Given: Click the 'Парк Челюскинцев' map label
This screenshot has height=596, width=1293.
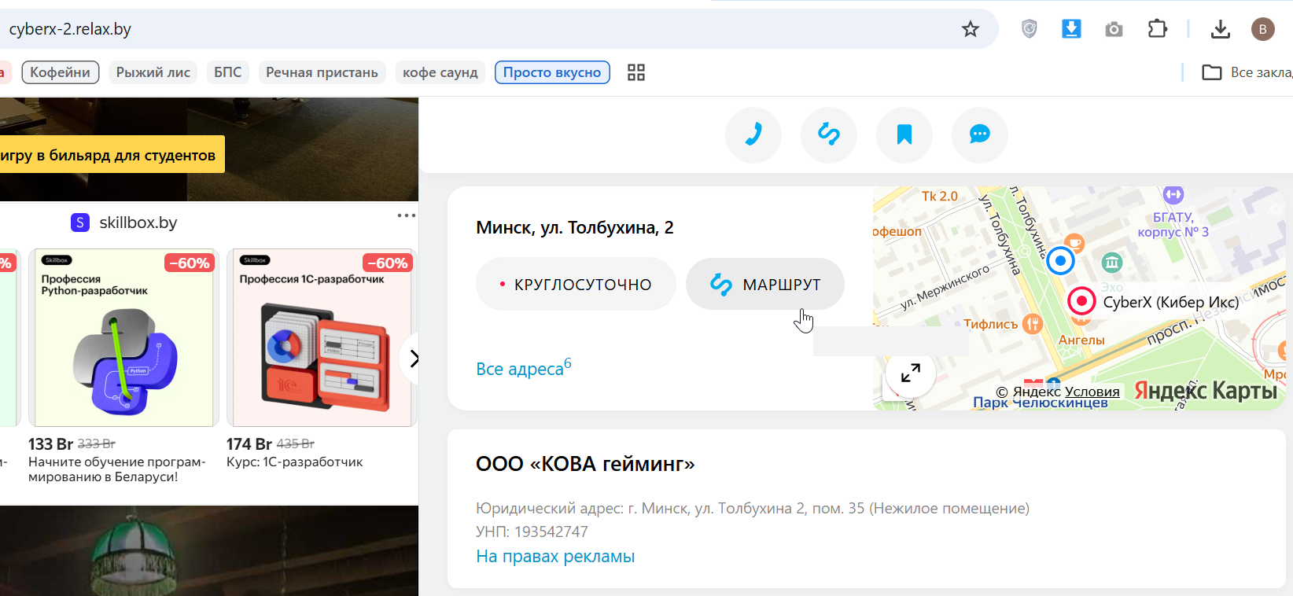Looking at the screenshot, I should (1041, 403).
